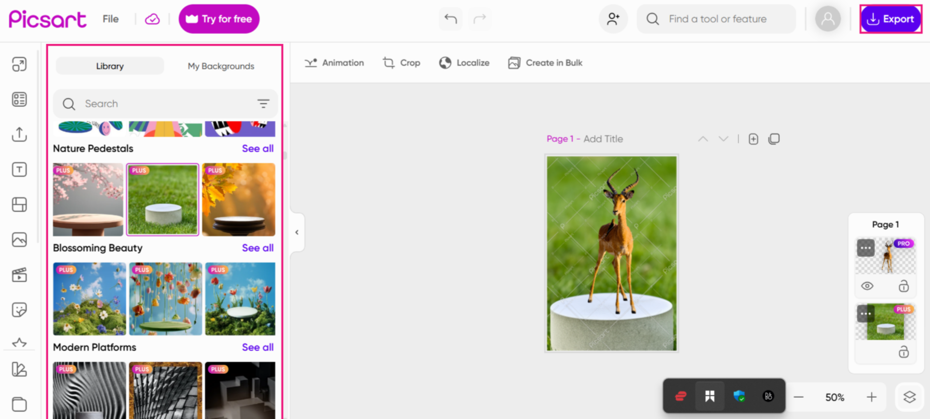Screen dimensions: 930x419
Task: Pick the wavy gray stripes platform background
Action: tap(89, 390)
